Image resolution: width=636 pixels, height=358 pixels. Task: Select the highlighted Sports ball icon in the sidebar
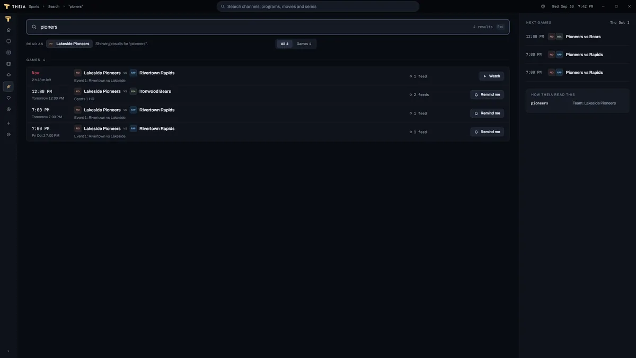coord(8,86)
